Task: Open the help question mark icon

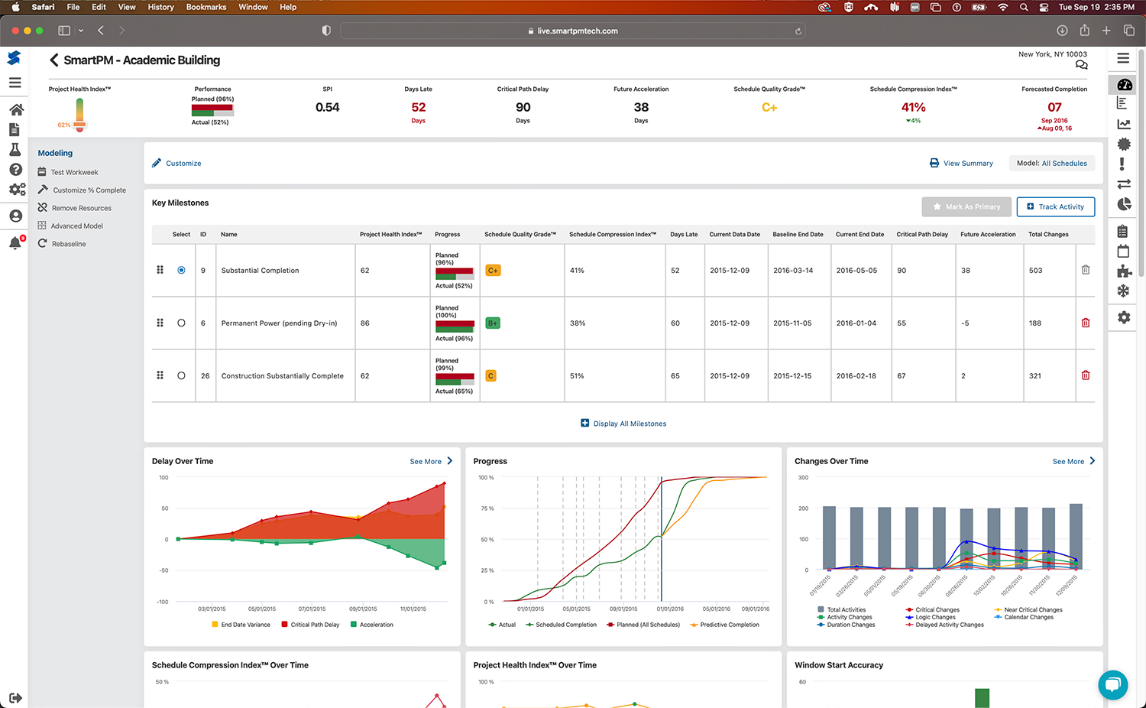Action: click(15, 170)
